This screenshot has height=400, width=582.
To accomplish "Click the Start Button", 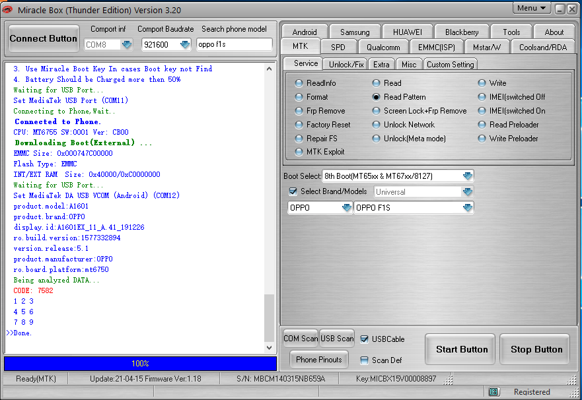I will pyautogui.click(x=461, y=349).
